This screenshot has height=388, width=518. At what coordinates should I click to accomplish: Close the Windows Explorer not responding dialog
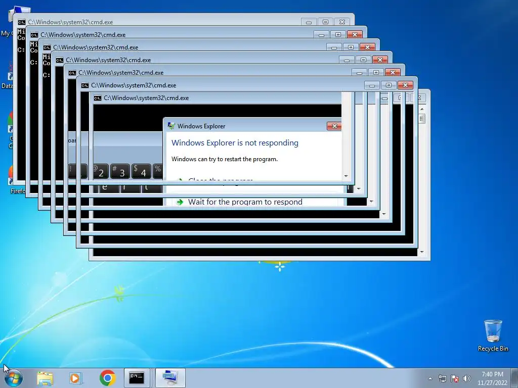[334, 126]
